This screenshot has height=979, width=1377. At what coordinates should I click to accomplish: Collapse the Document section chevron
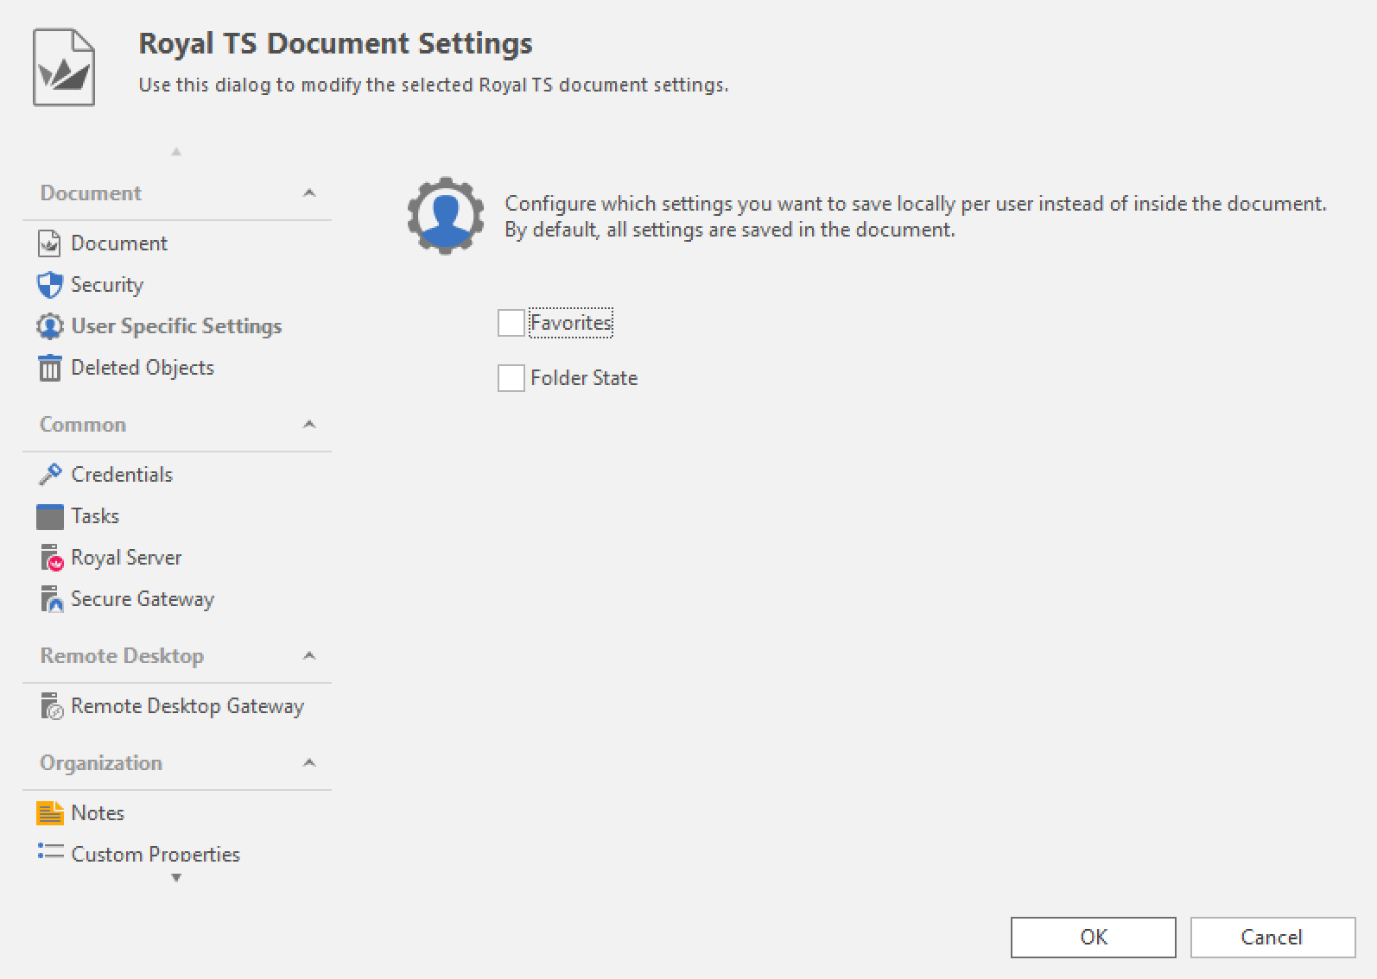(x=309, y=193)
